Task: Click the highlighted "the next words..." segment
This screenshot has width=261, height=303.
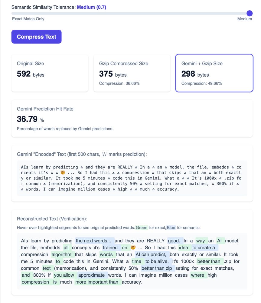Action: tap(95, 241)
